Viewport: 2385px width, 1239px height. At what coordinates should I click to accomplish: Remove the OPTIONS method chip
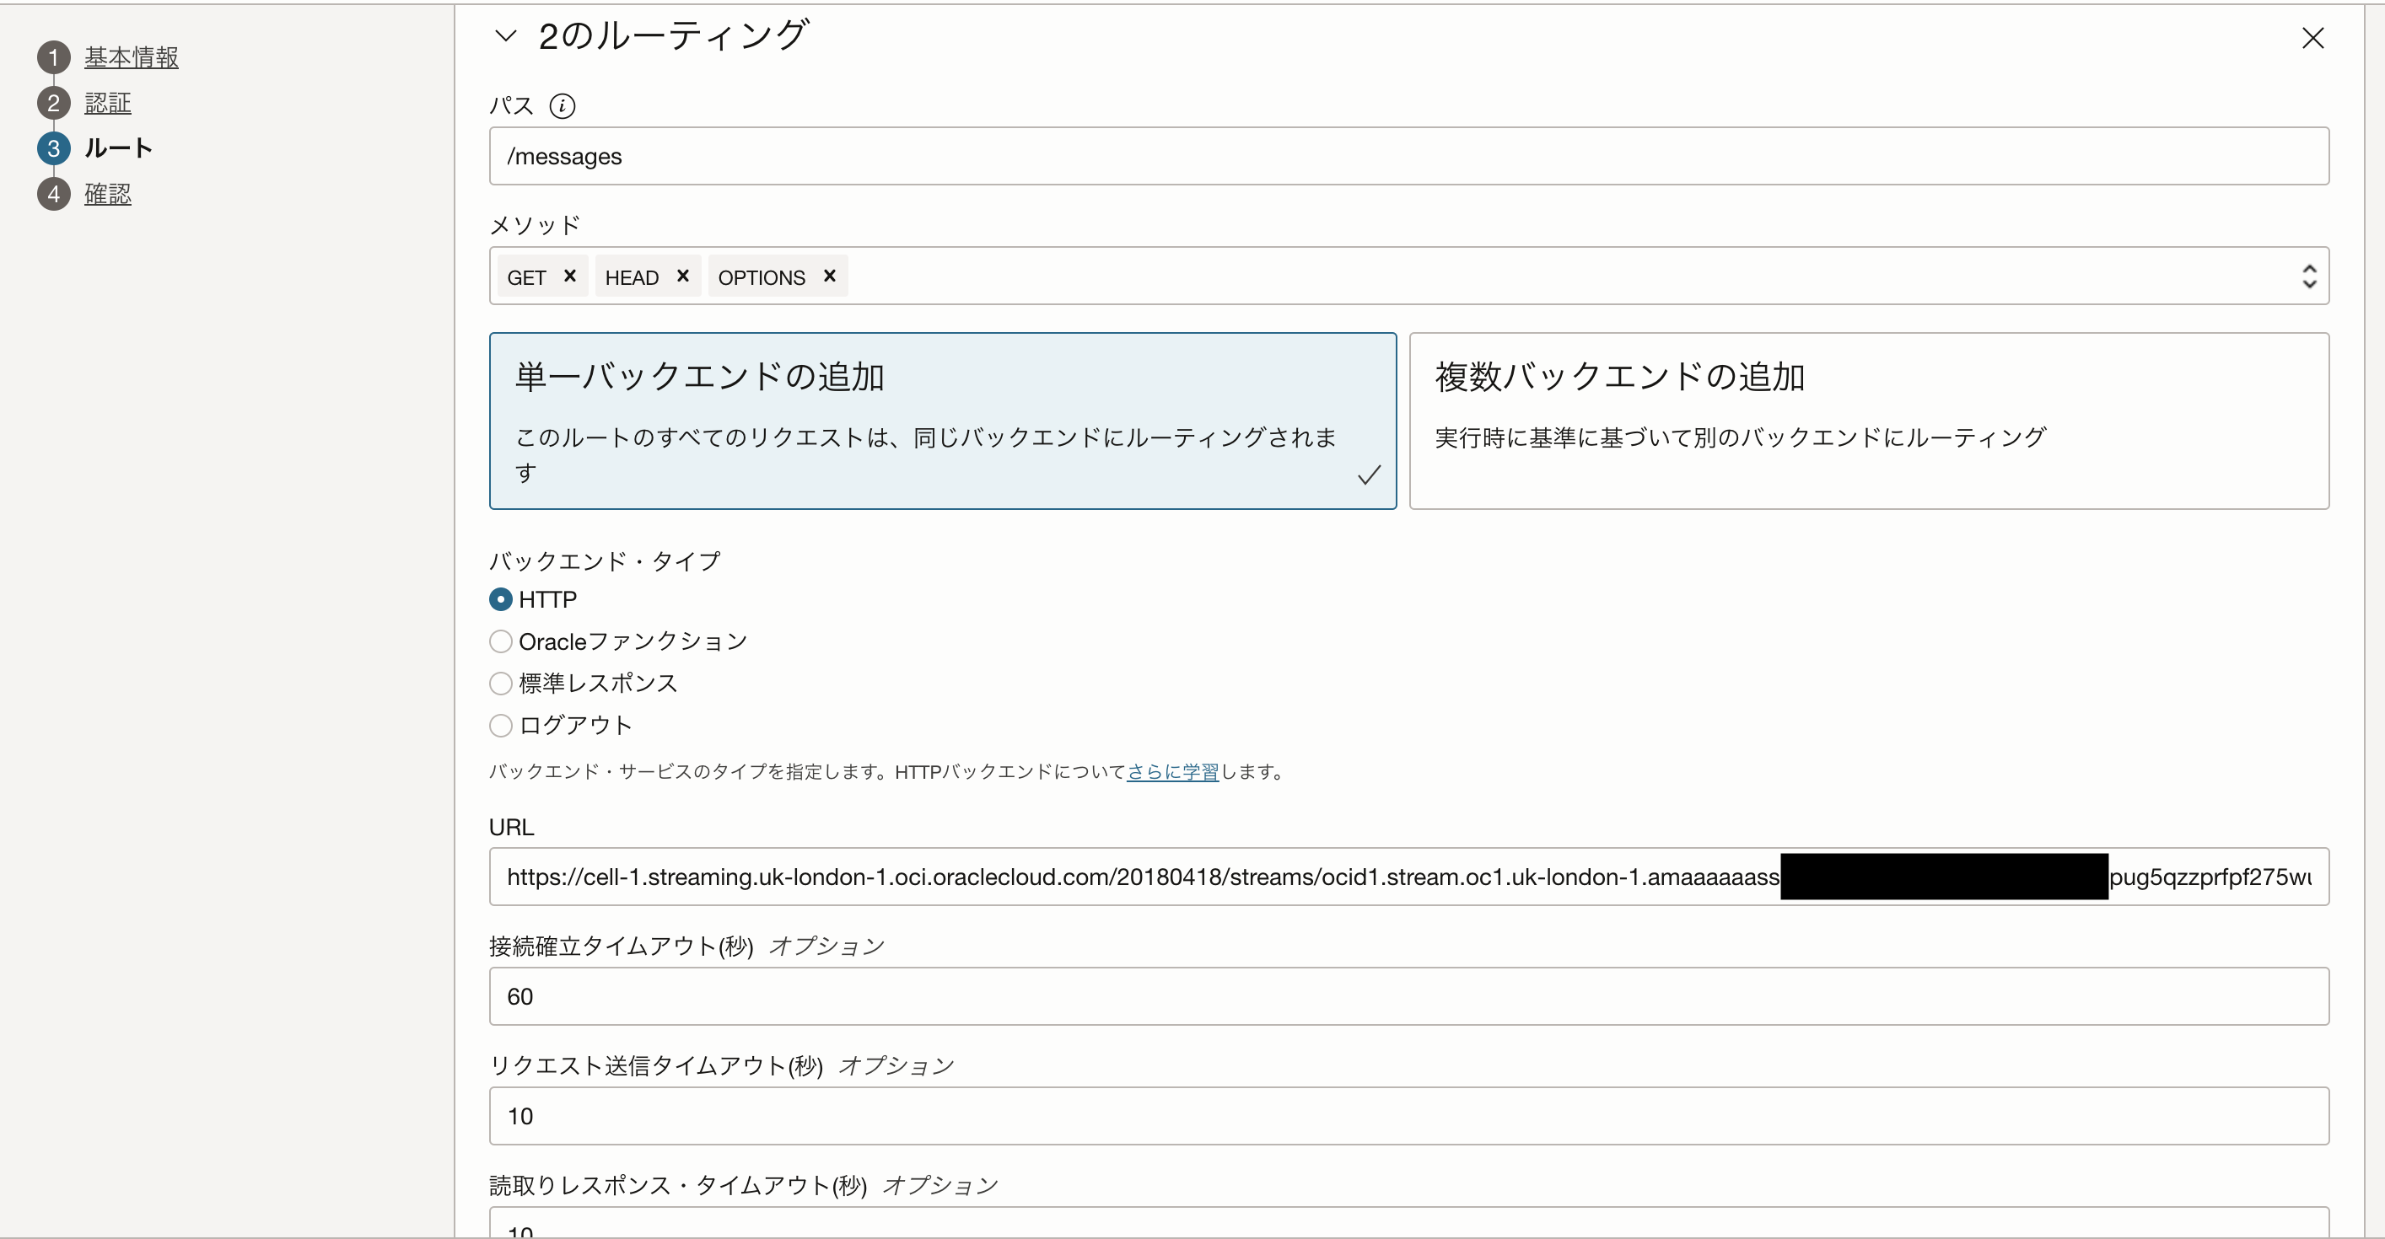click(x=830, y=276)
